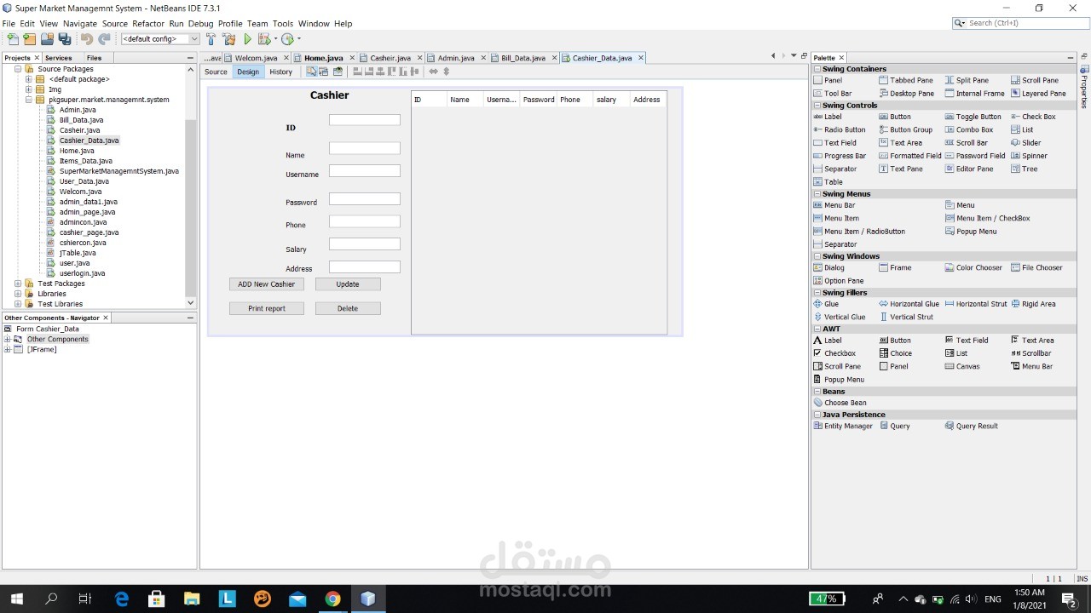
Task: Switch to Source view
Action: click(x=216, y=72)
